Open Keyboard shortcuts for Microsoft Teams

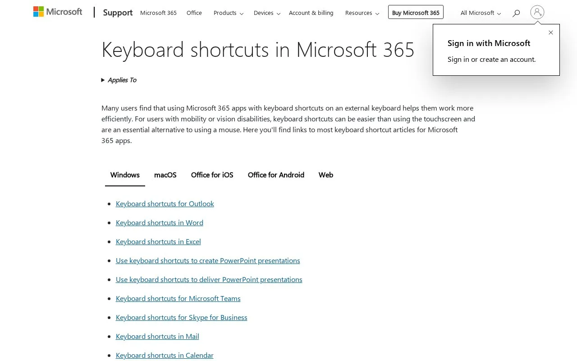pos(178,298)
